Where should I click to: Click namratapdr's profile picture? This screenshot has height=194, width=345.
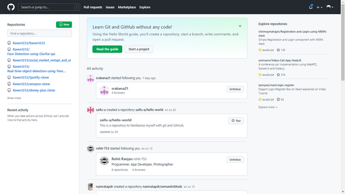(90, 187)
